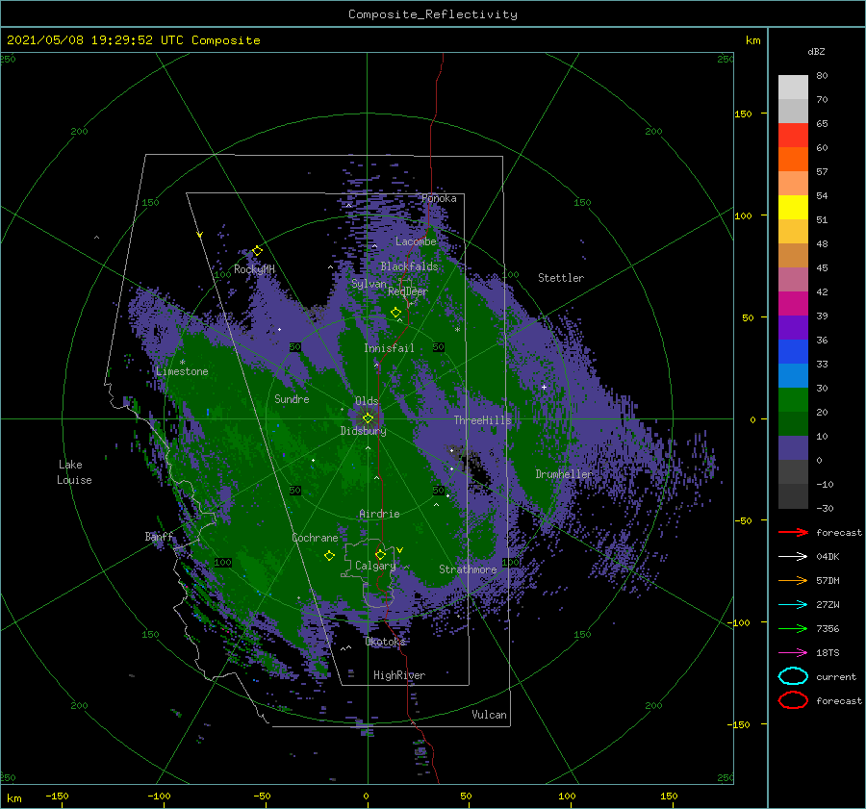
Task: Click the Sylvan label
Action: pyautogui.click(x=369, y=284)
